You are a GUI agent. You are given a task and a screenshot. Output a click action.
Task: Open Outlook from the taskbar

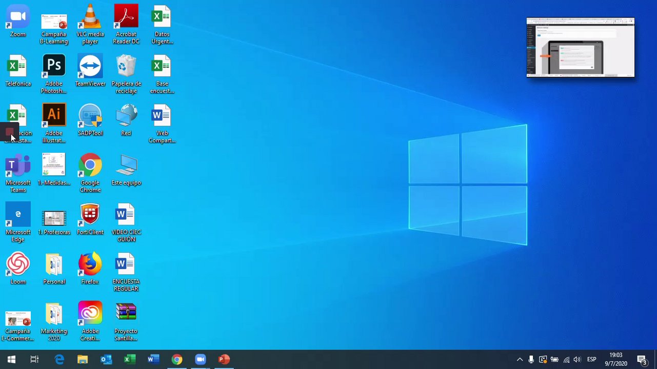click(106, 359)
